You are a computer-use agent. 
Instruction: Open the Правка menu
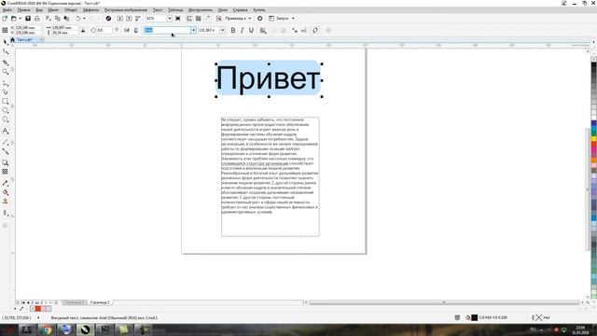click(23, 10)
